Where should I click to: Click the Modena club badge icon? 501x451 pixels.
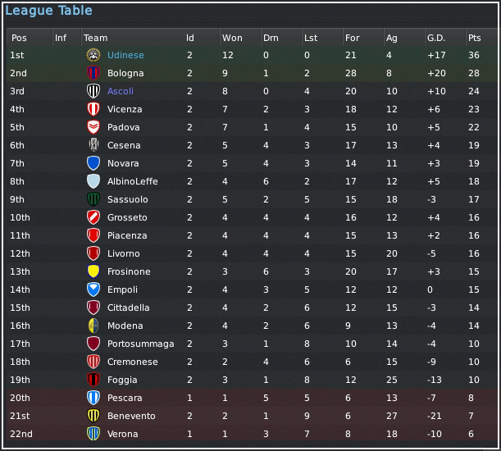93,326
